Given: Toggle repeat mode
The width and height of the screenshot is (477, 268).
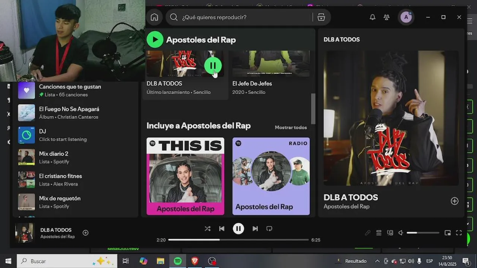Looking at the screenshot, I should point(269,229).
